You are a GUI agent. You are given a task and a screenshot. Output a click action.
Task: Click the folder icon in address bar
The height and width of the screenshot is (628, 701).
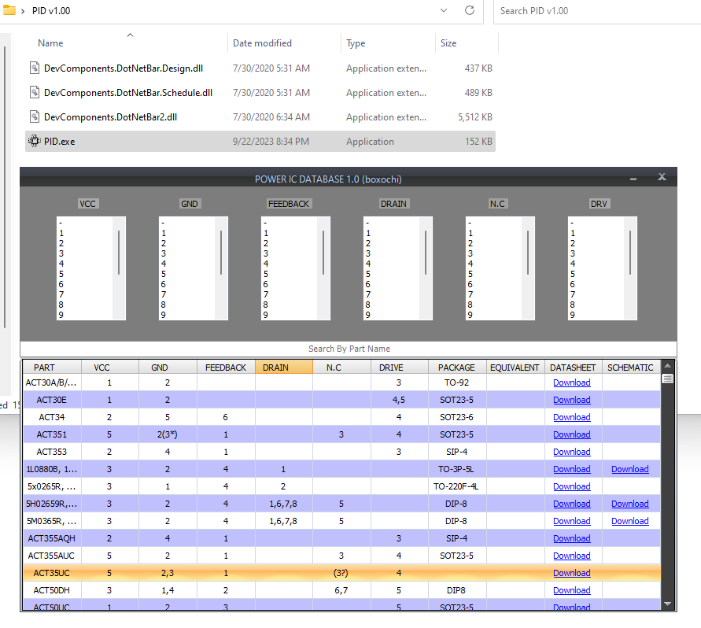click(9, 10)
